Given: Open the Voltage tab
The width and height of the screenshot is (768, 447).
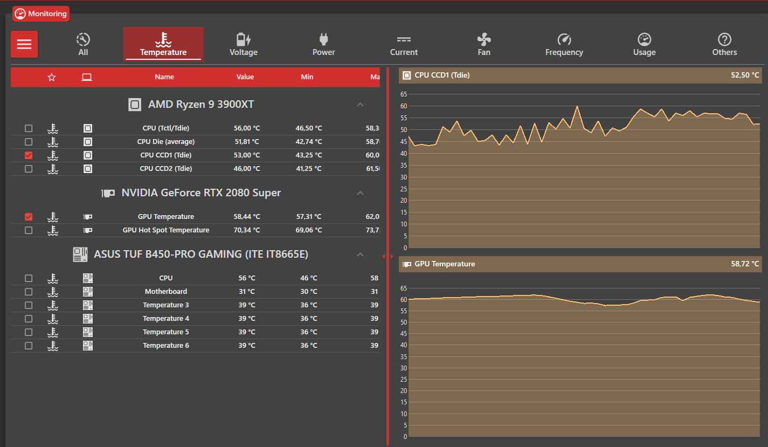Looking at the screenshot, I should click(x=244, y=44).
